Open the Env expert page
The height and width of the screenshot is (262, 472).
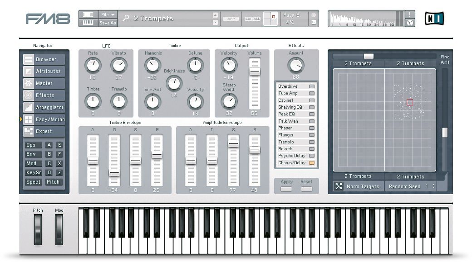[33, 154]
